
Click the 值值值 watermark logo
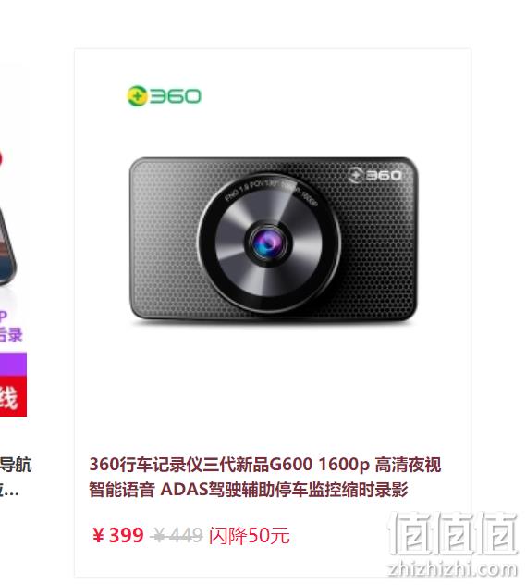pyautogui.click(x=453, y=533)
